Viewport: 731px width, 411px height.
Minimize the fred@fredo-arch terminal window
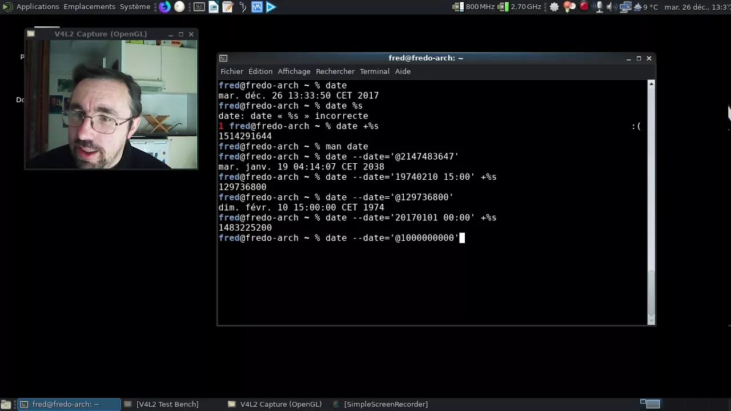click(629, 58)
